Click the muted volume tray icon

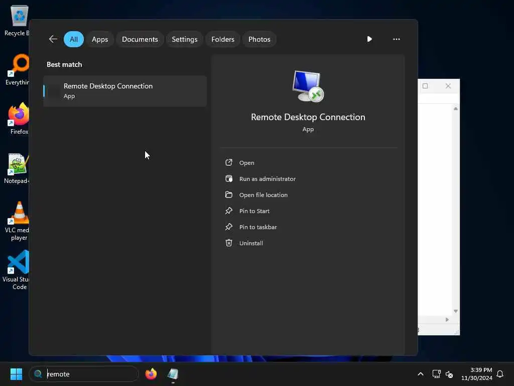(x=449, y=374)
